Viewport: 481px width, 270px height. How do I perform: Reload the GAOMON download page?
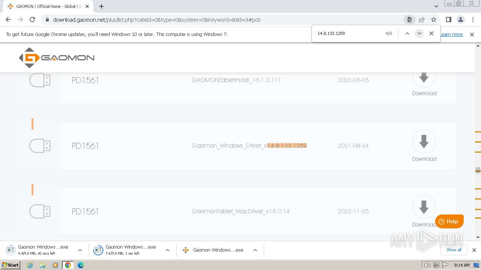32,19
